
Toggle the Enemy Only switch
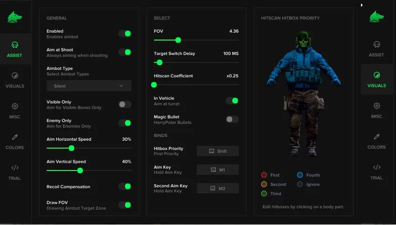pos(125,123)
